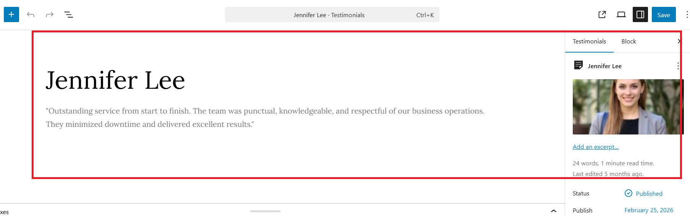Viewport: 690px width, 216px height.
Task: Open the device preview options
Action: coord(621,14)
